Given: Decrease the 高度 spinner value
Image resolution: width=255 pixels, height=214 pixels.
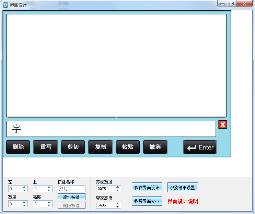Looking at the screenshot, I should (49, 205).
